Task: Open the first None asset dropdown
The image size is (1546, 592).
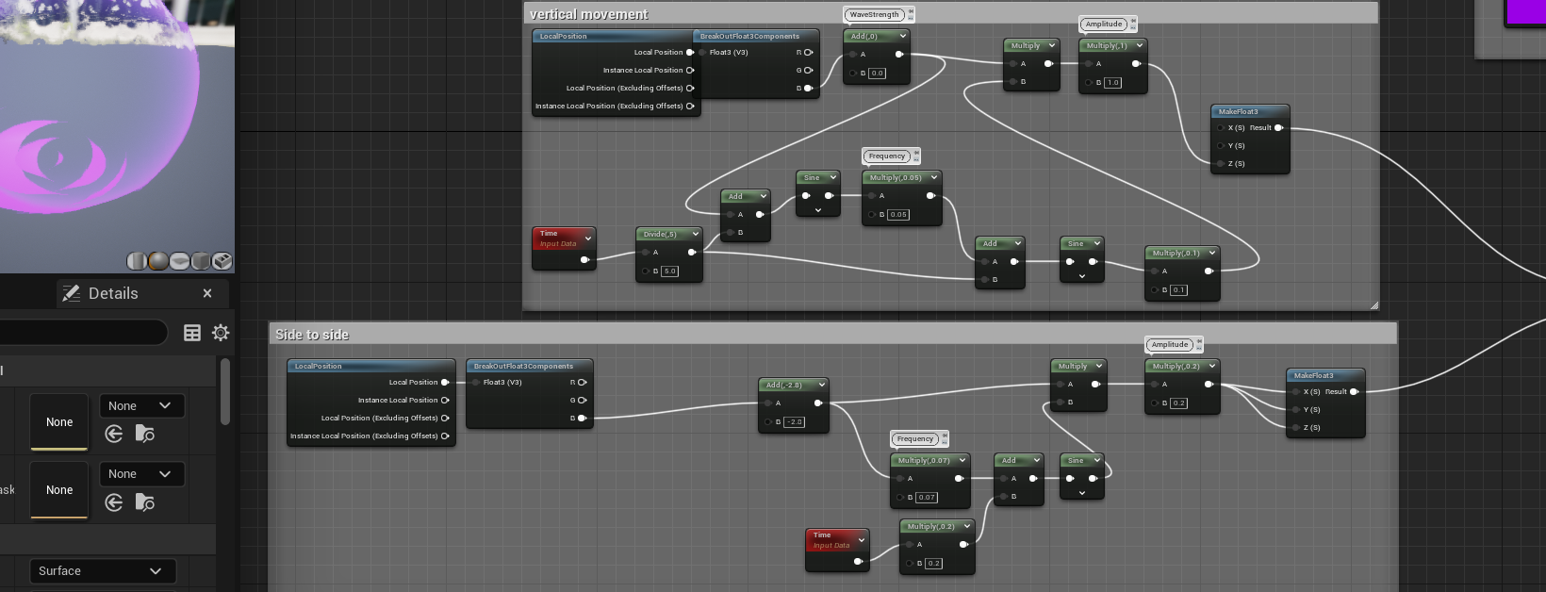Action: (141, 406)
